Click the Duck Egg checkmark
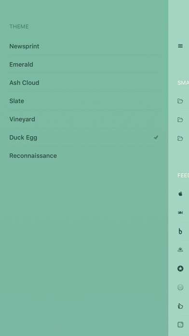Screen dimensions: 189x336 (x=156, y=138)
